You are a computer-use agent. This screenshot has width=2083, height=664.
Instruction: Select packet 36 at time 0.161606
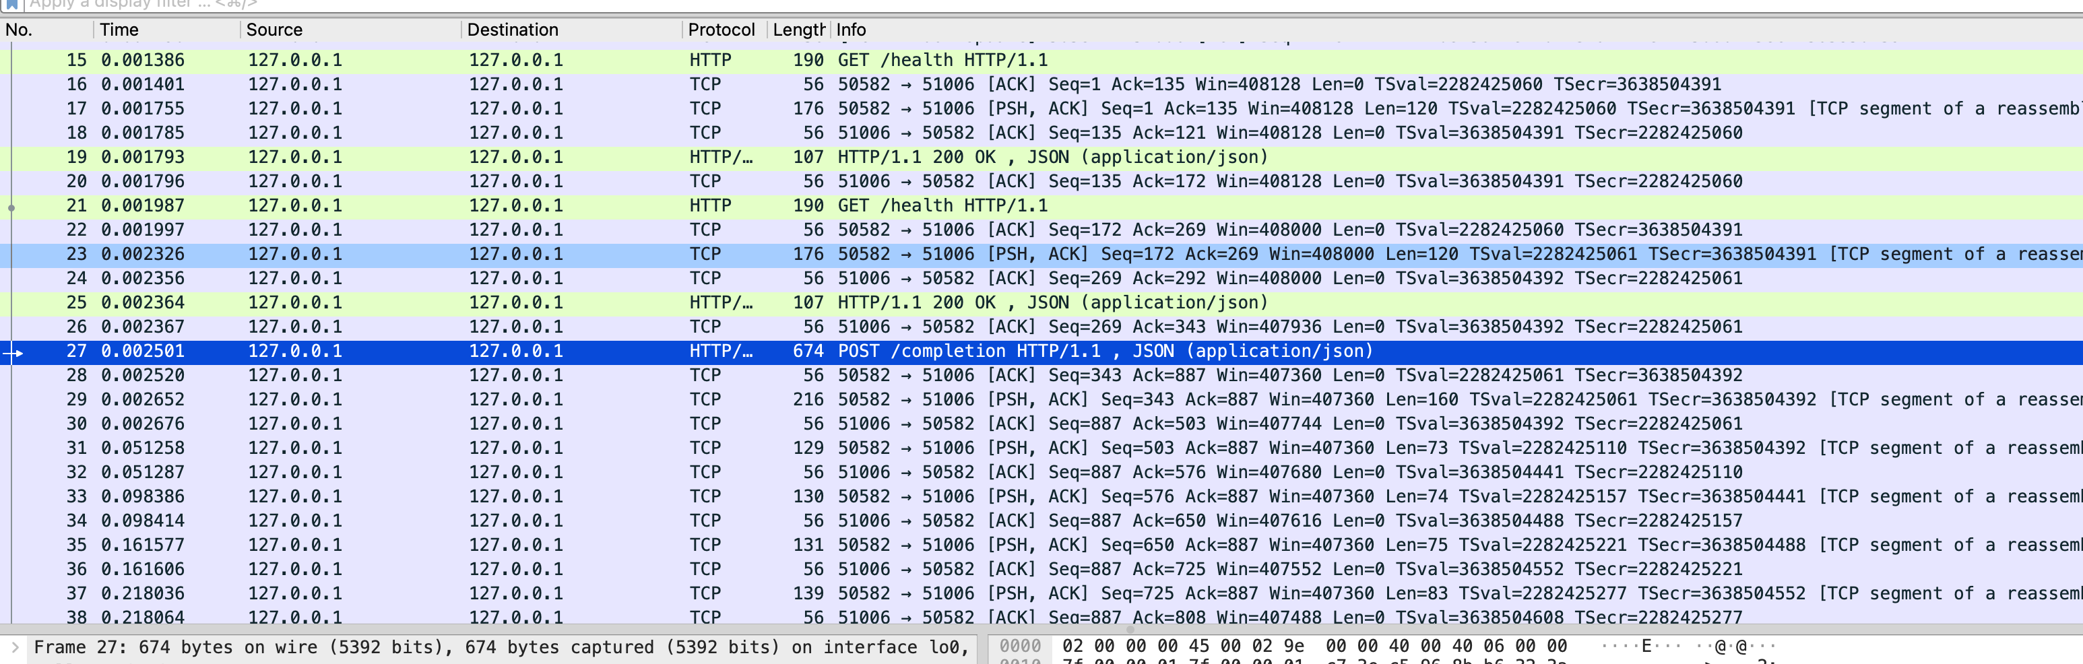(x=1041, y=570)
